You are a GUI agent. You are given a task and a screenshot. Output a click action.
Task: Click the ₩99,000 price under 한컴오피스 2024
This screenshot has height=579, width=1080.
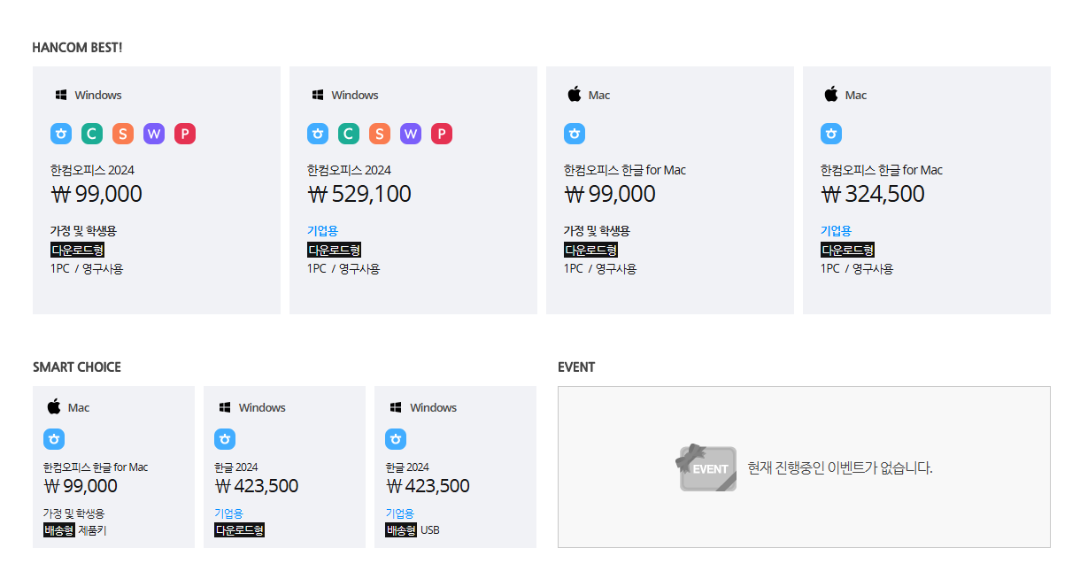pyautogui.click(x=96, y=194)
